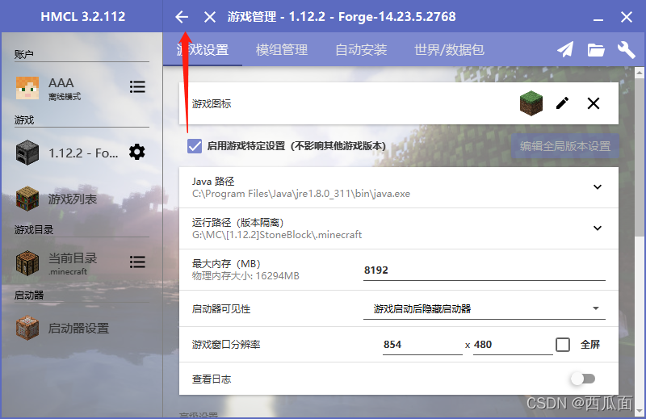This screenshot has height=419, width=646.
Task: Select the AAA 离线模式 account entry
Action: click(66, 88)
